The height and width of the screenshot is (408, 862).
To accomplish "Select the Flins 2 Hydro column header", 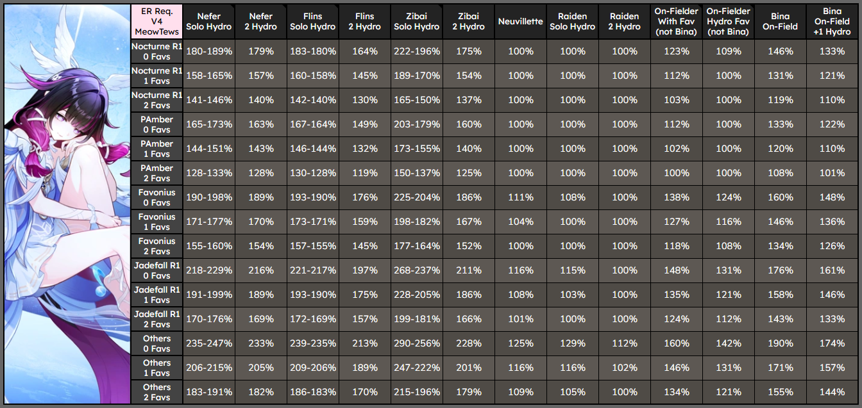I will point(364,22).
